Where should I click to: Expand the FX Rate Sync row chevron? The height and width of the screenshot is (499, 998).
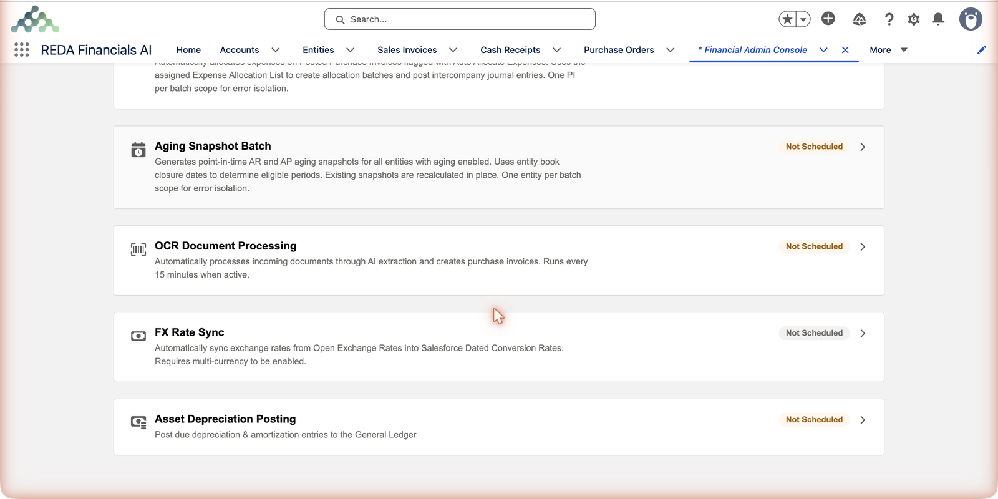[863, 334]
